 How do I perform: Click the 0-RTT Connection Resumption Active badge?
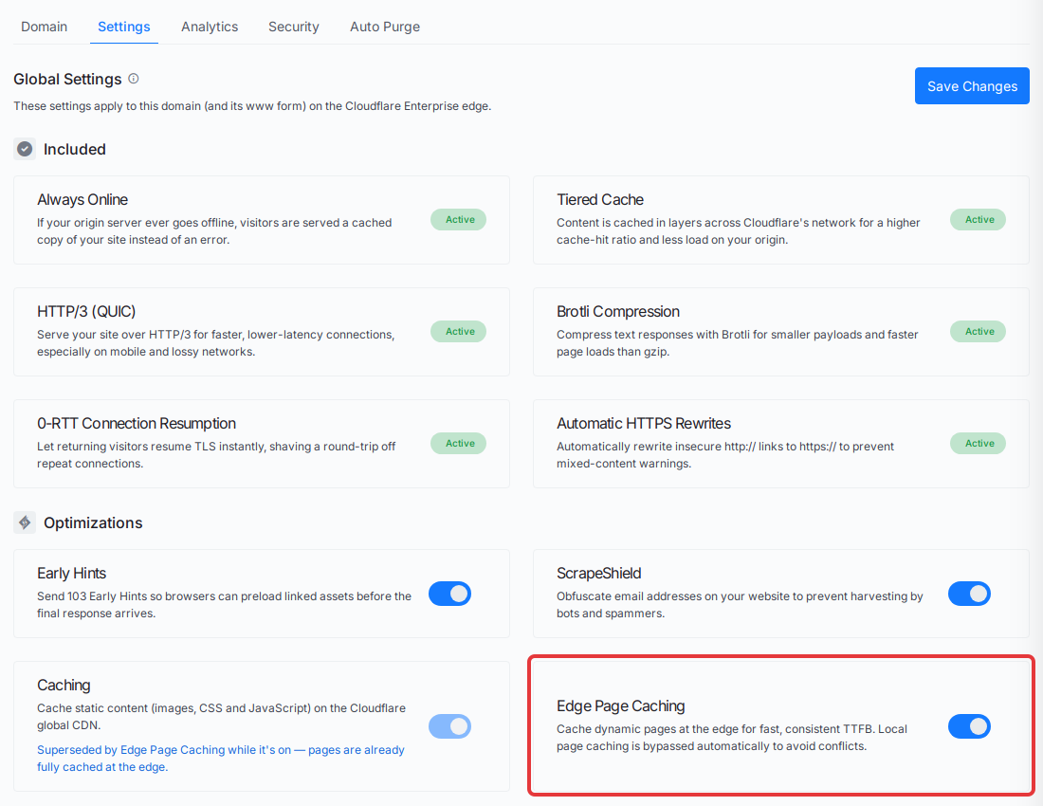(458, 443)
